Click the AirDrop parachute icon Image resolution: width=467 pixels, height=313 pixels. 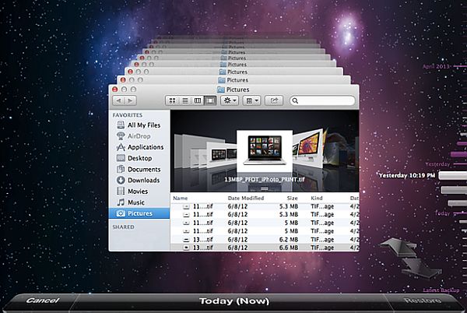tap(121, 136)
